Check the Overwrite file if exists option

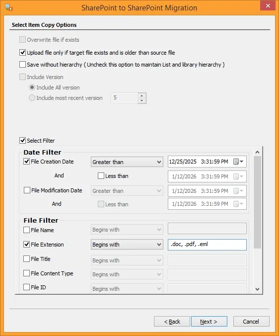[22, 40]
